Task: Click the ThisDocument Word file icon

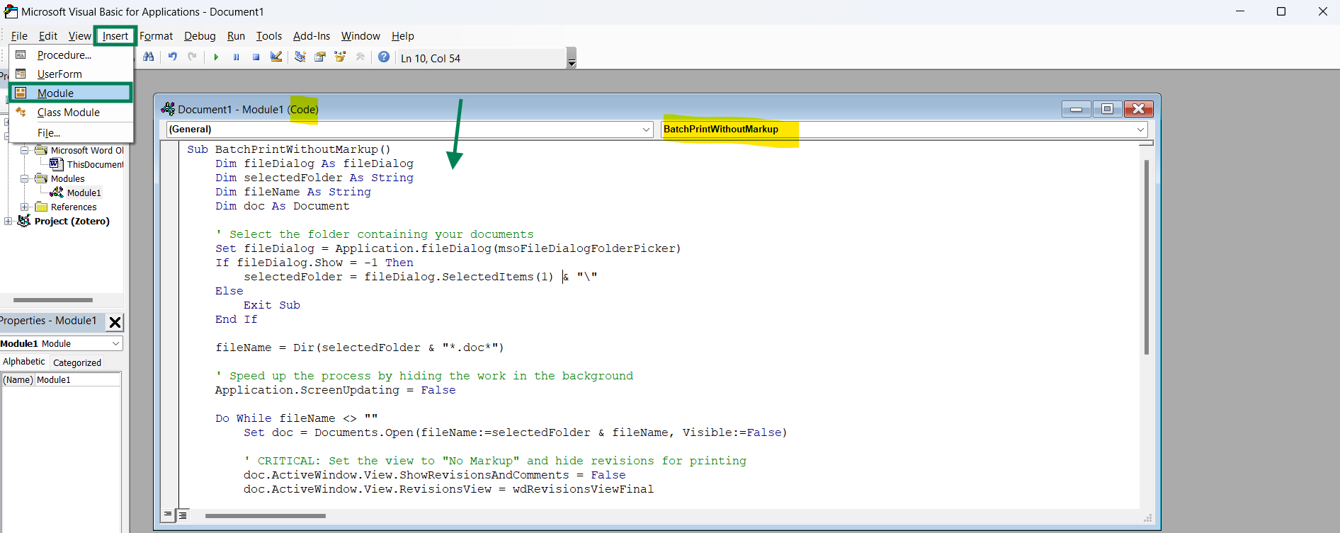Action: (x=57, y=164)
